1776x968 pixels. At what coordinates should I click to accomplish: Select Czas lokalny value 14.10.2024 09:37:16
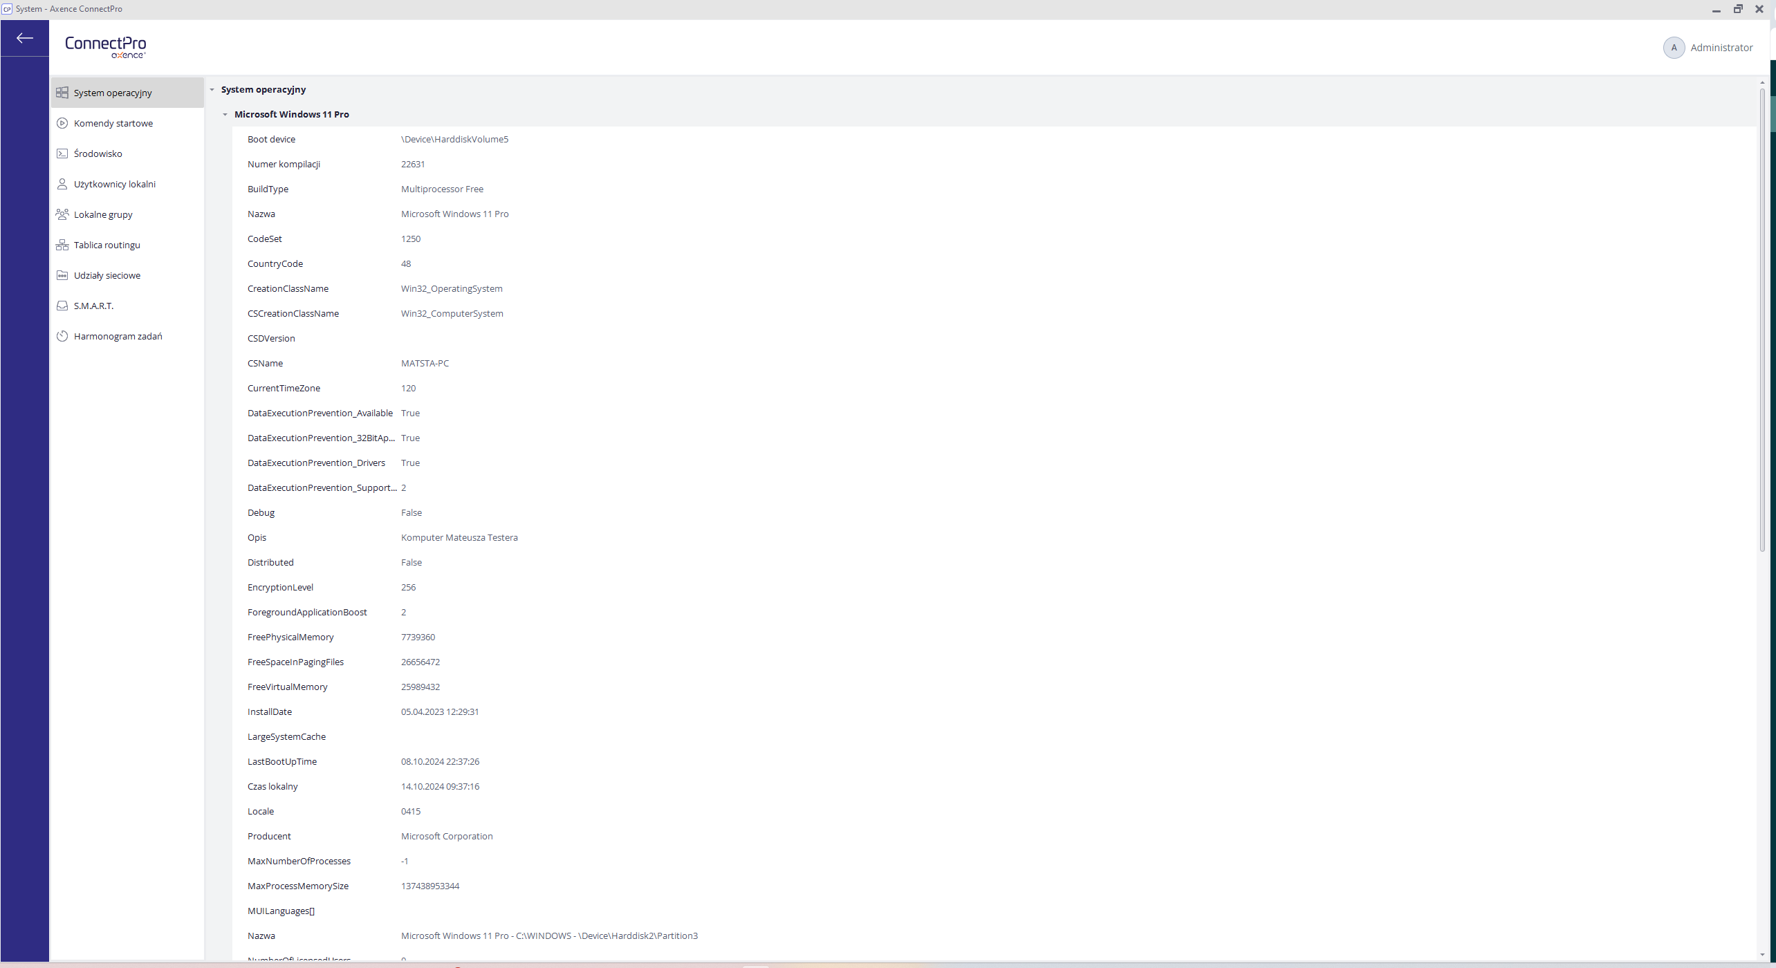tap(440, 787)
